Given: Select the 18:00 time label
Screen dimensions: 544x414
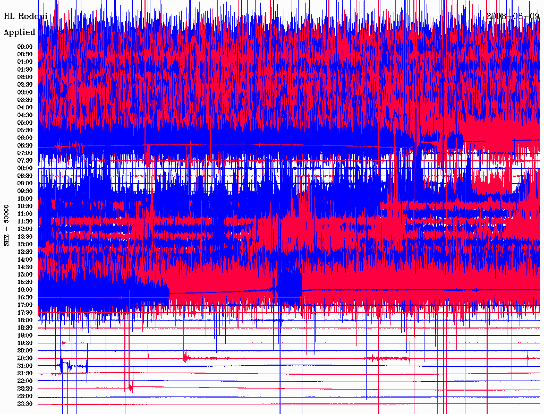Looking at the screenshot, I should 25,320.
